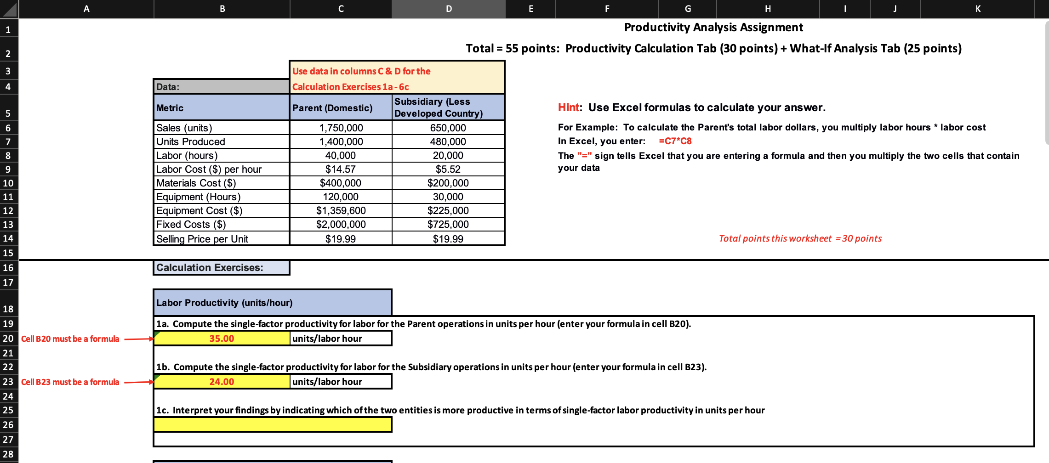Click the 'Selling Price per Unit' cell
The image size is (1049, 463).
222,238
